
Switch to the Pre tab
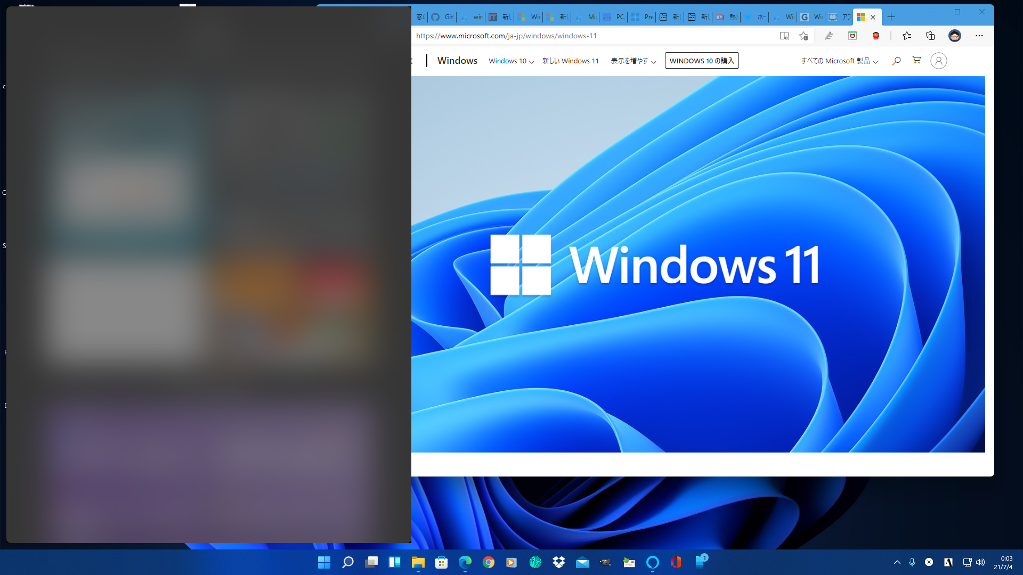point(642,17)
